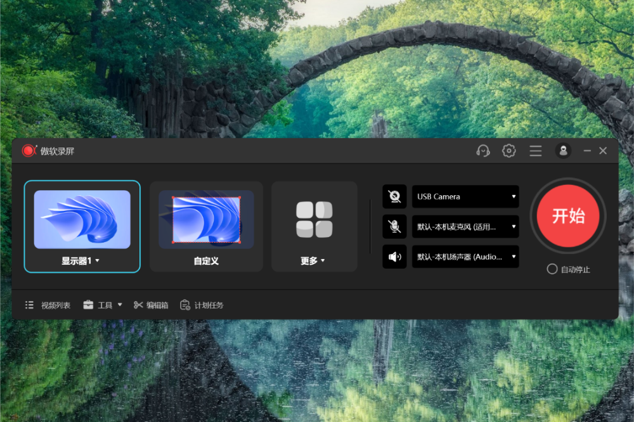Select the 自定义 custom region thumbnail
The height and width of the screenshot is (422, 634).
[206, 220]
